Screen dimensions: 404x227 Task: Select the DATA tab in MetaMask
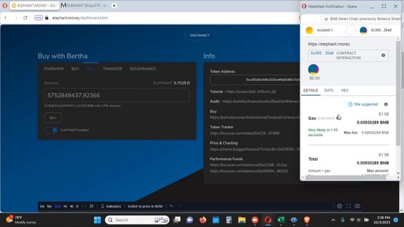[x=329, y=90]
